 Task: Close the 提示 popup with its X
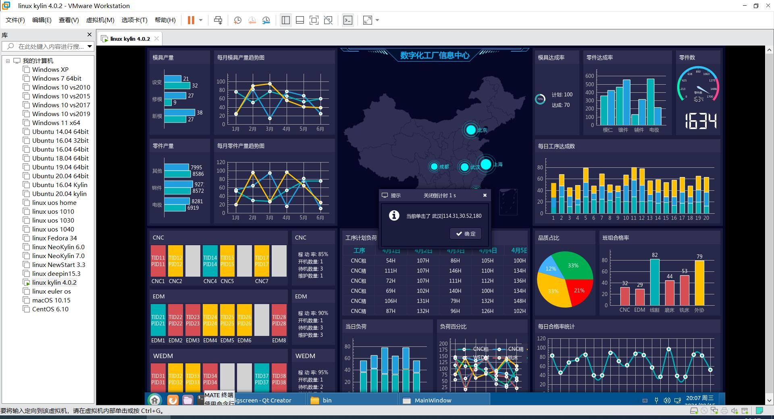pyautogui.click(x=485, y=195)
